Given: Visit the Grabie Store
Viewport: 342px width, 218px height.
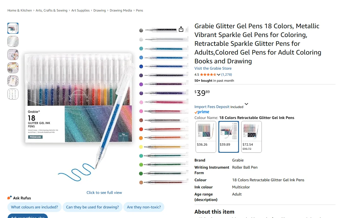Looking at the screenshot, I should (x=213, y=68).
